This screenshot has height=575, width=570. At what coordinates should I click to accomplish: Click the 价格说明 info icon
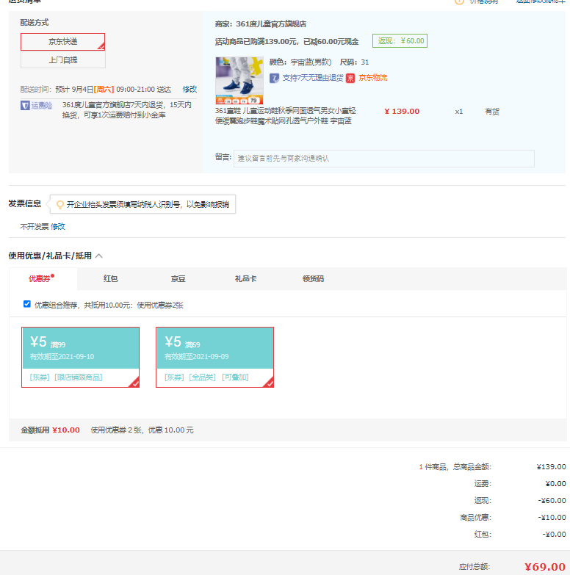(x=459, y=1)
